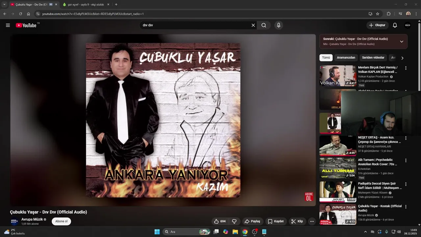Reload the current page

tap(20, 14)
